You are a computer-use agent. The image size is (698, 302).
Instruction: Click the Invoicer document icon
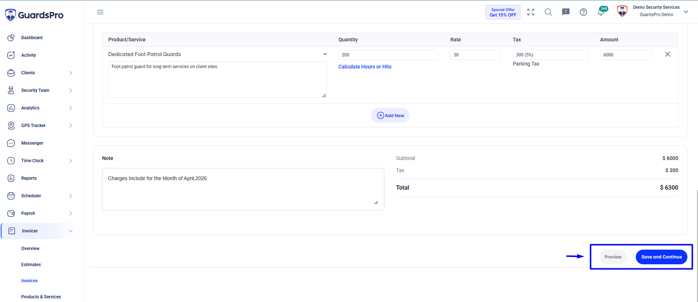click(x=12, y=231)
